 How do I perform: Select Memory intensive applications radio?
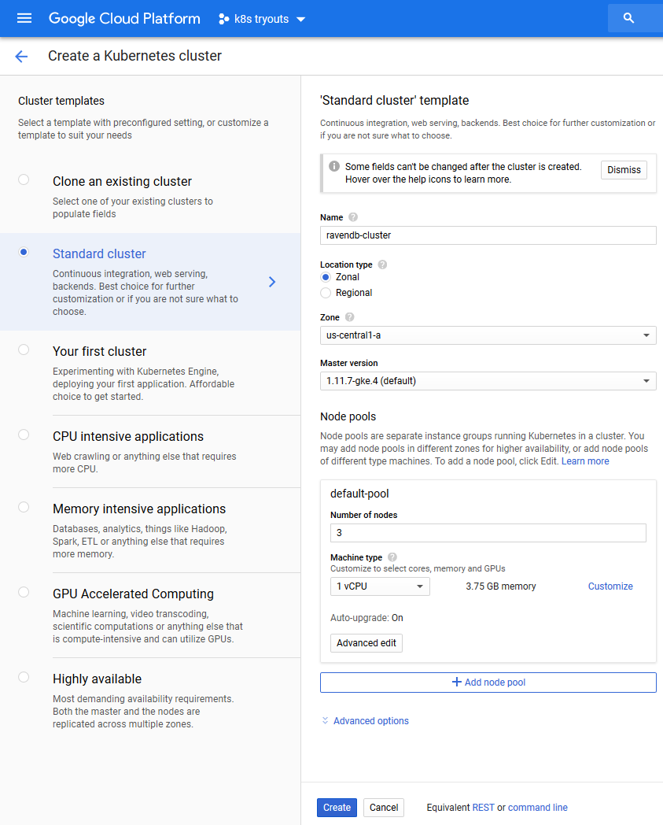24,507
